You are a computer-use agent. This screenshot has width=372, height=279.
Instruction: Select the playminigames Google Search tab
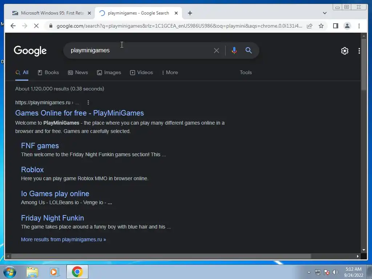(x=138, y=13)
